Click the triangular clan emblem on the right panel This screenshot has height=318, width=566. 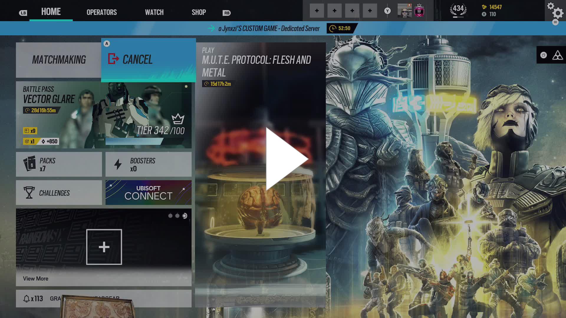[x=557, y=55]
